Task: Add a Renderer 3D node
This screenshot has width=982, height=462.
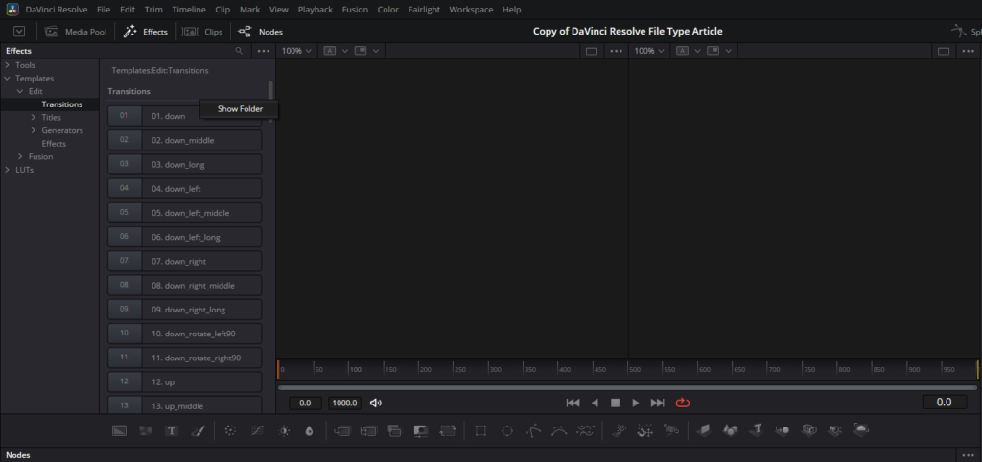Action: click(862, 430)
